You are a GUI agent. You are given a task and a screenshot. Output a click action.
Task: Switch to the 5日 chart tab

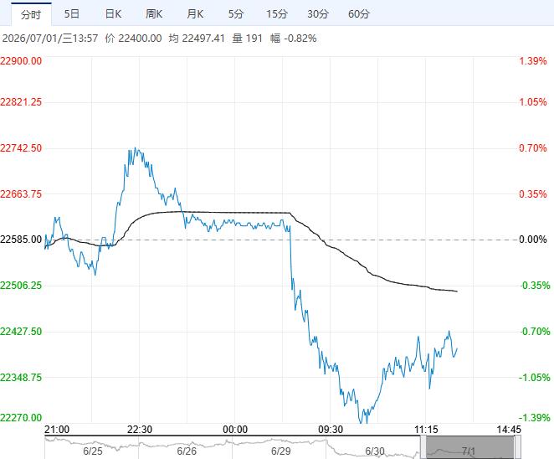(x=72, y=14)
